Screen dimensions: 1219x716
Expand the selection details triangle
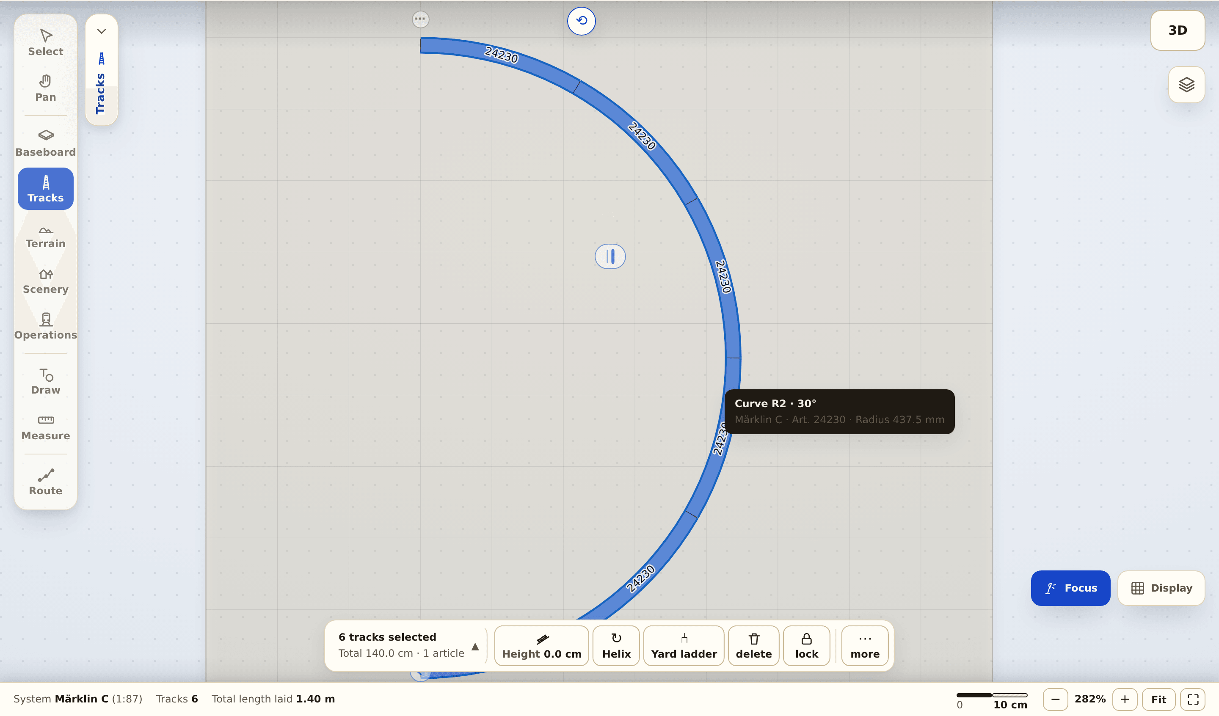tap(475, 647)
